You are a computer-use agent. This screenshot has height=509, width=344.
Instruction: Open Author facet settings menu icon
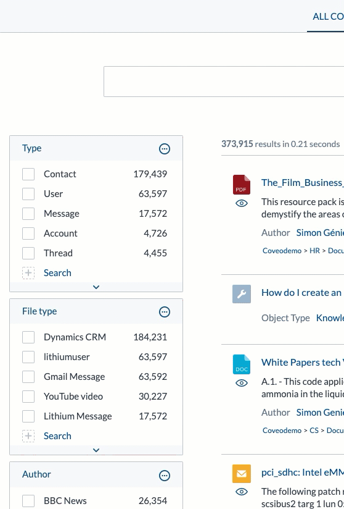click(x=165, y=476)
